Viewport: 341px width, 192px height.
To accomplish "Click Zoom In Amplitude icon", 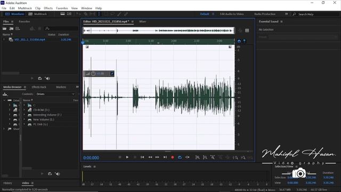I will tap(198, 157).
